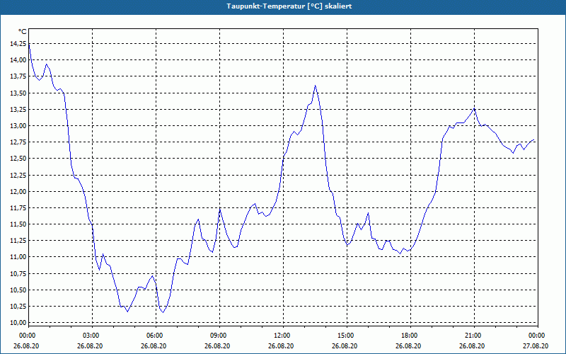The image size is (566, 354).
Task: Click the 26.08.20 date under 03:00
Action: coord(90,346)
